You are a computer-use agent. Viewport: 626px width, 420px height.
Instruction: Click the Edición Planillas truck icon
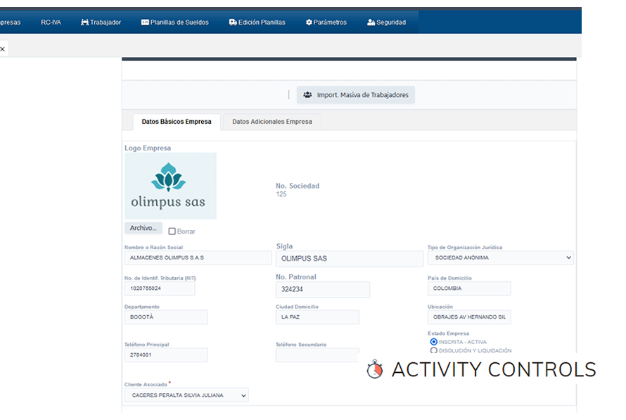pyautogui.click(x=233, y=23)
